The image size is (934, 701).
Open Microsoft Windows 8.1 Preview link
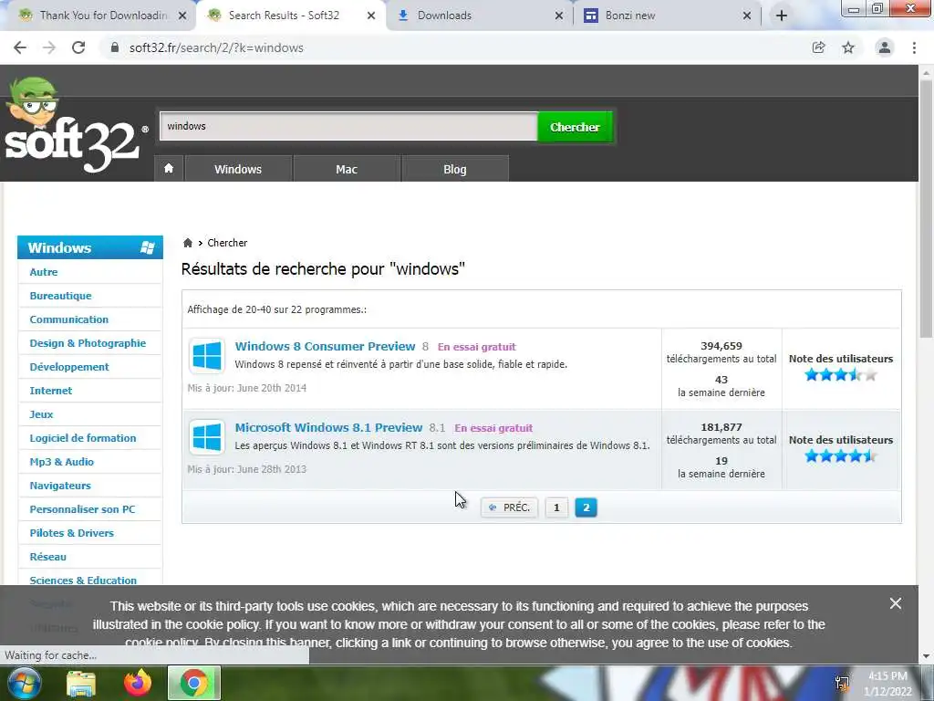coord(328,427)
